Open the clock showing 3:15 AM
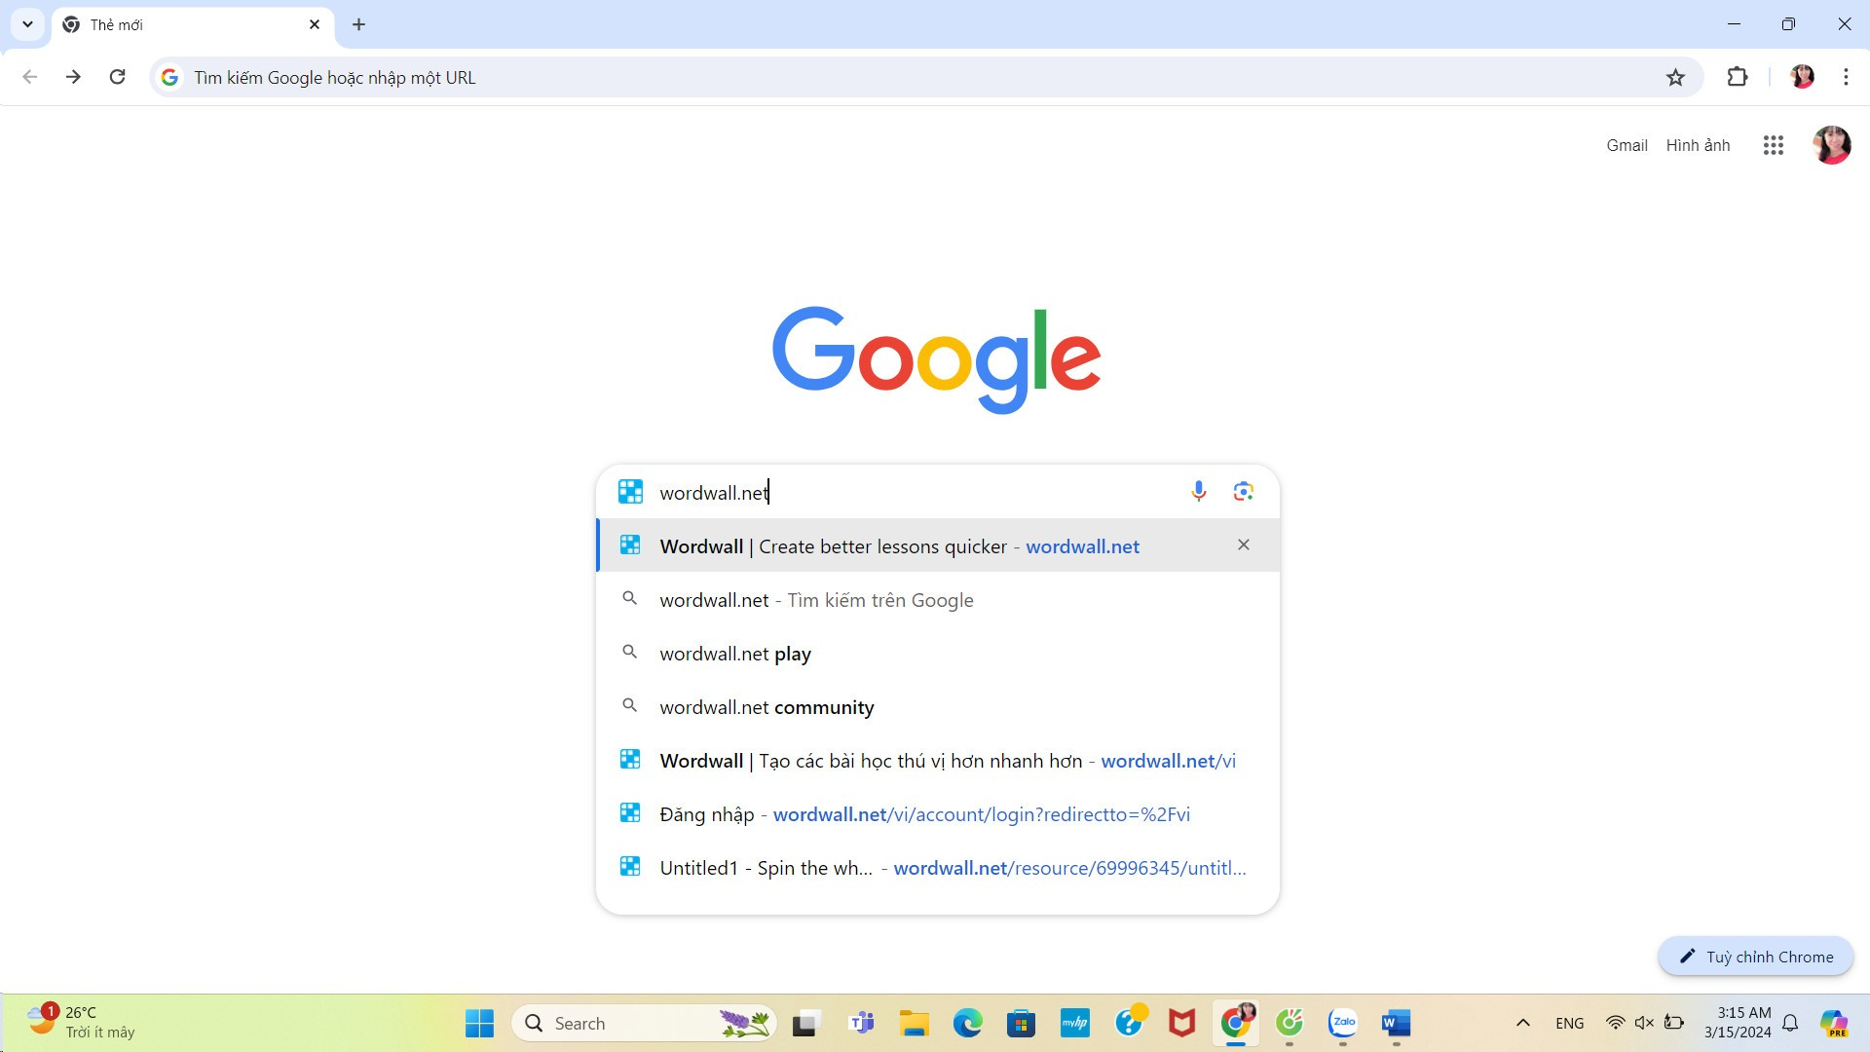The image size is (1870, 1052). (x=1737, y=1023)
